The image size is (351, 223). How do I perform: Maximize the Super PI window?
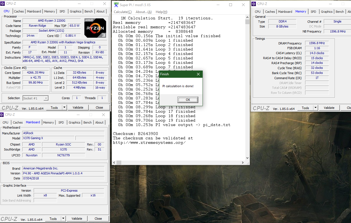coord(231,5)
